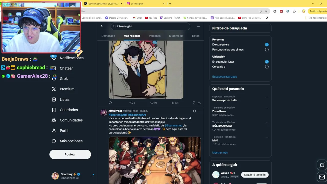Reply to the artwork tweet
The width and height of the screenshot is (327, 184).
click(110, 103)
